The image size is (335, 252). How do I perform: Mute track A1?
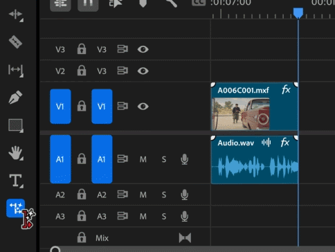143,159
